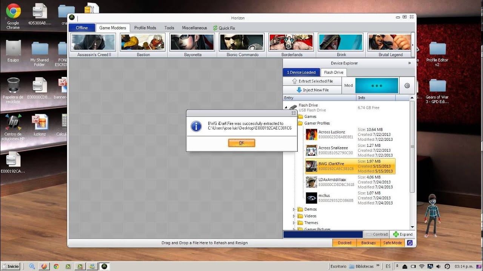This screenshot has height=271, width=483.
Task: Click the device storage usage bar
Action: click(323, 234)
